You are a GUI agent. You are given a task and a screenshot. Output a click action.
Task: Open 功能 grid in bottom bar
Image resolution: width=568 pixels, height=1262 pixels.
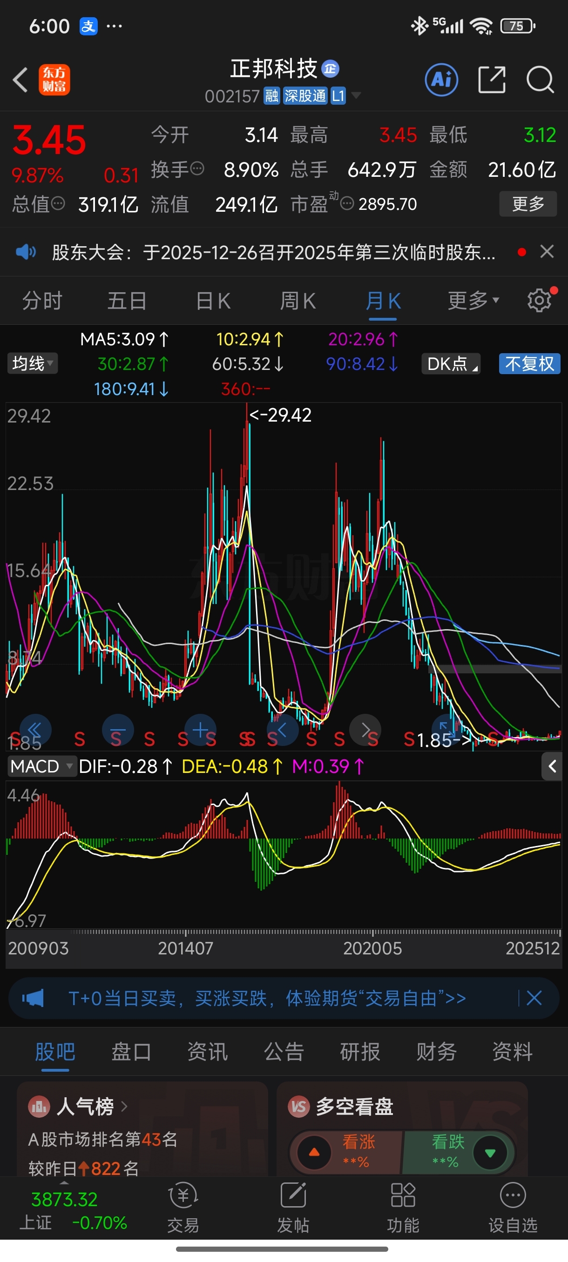coord(403,1208)
